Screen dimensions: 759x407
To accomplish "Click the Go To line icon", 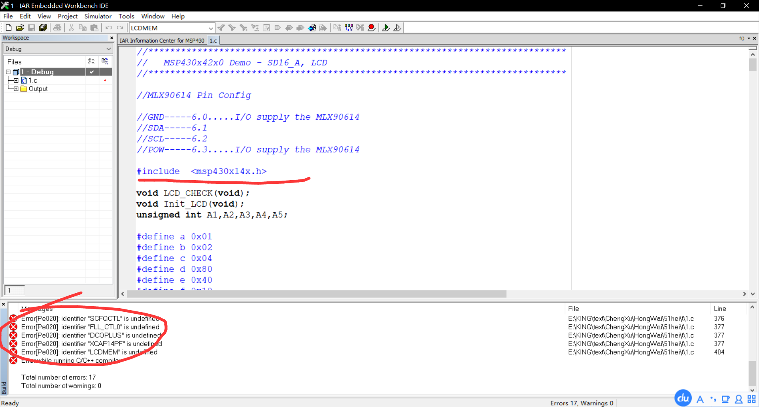I will tap(266, 28).
